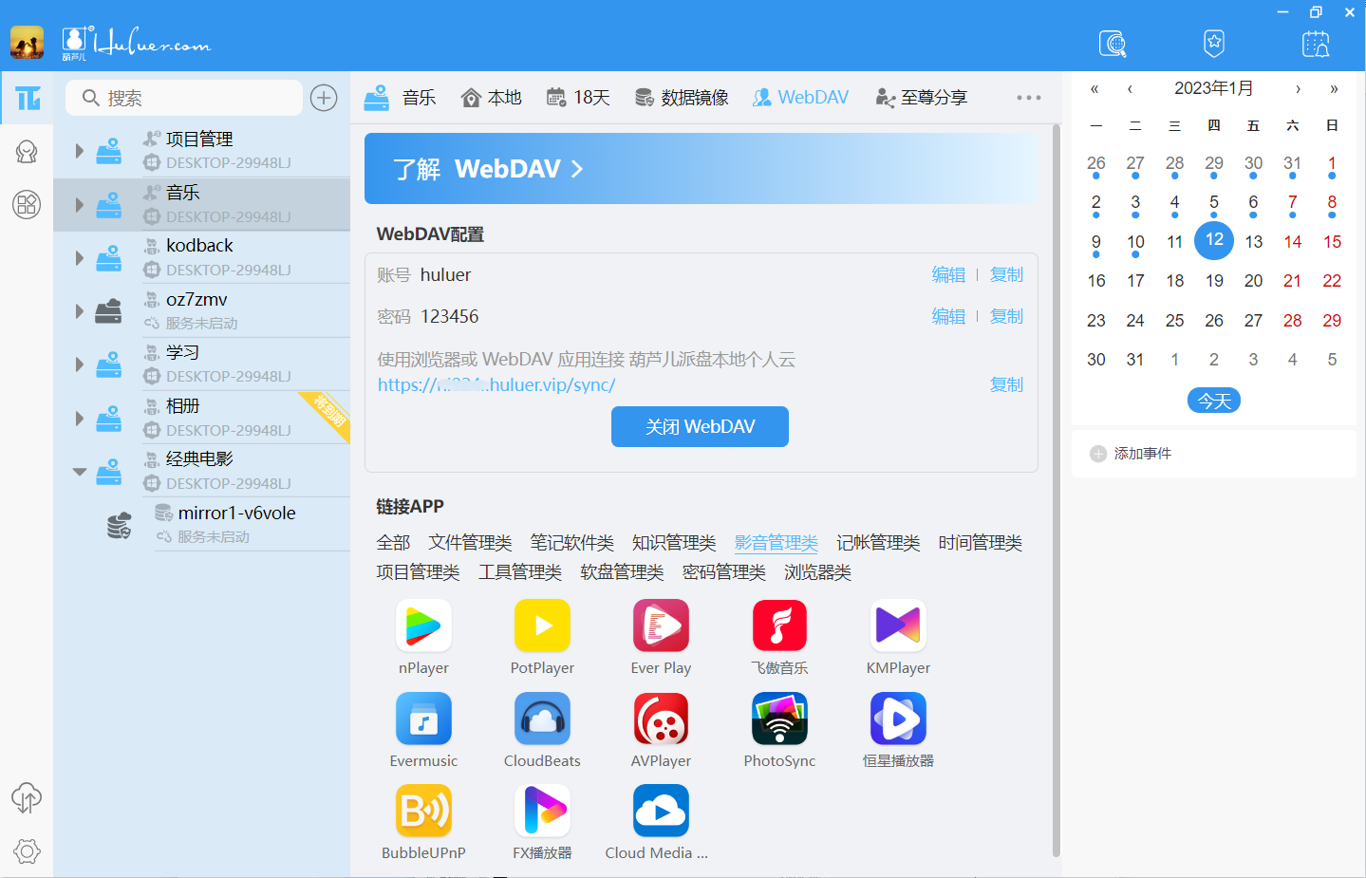The width and height of the screenshot is (1366, 878).
Task: Filter apps by 文件管理类 category
Action: (x=470, y=543)
